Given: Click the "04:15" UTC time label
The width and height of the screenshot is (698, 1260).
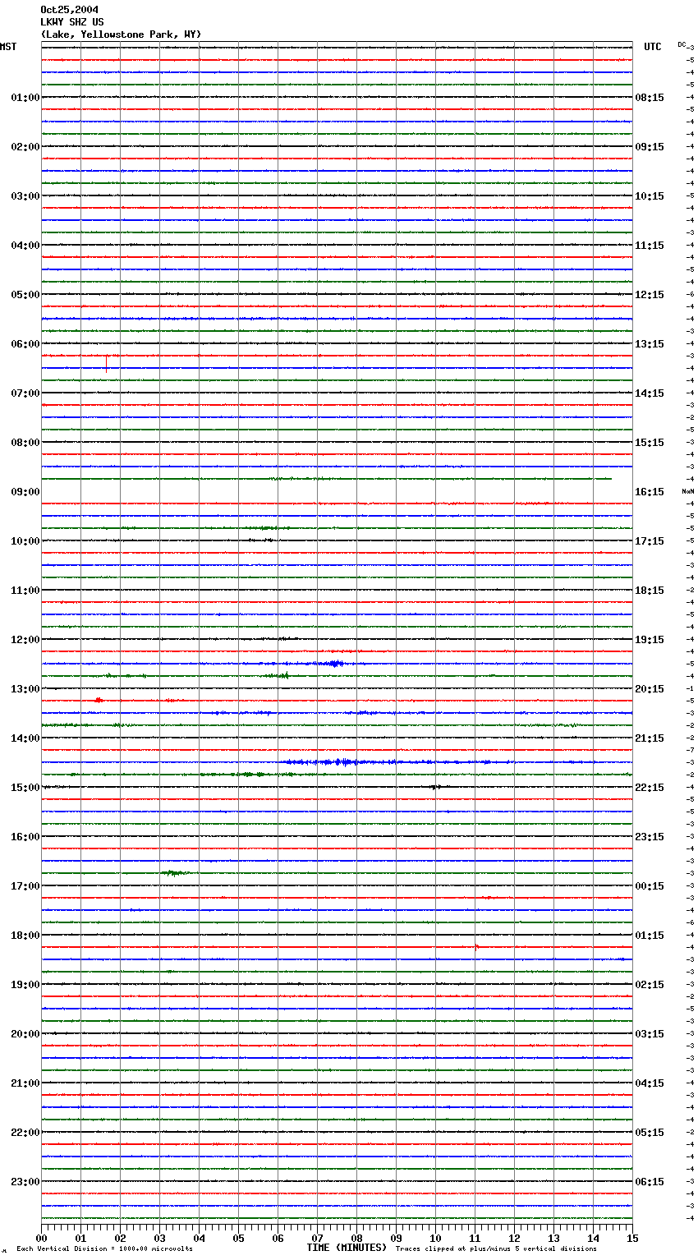Looking at the screenshot, I should coord(650,1083).
